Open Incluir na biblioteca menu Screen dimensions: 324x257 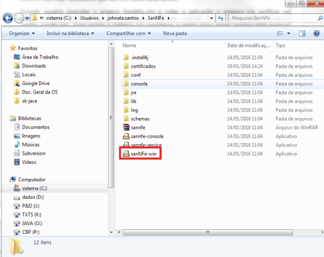point(70,33)
